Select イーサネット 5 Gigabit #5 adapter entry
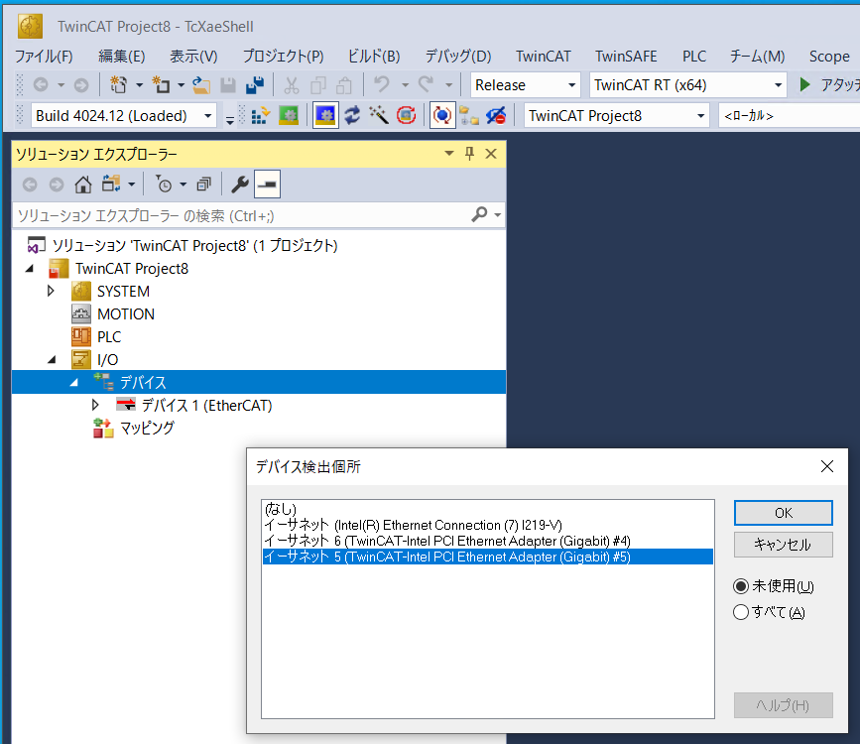The image size is (860, 744). tap(488, 557)
